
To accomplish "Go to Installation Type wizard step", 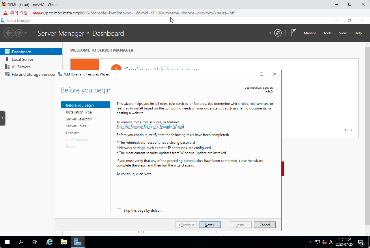I will [x=79, y=112].
